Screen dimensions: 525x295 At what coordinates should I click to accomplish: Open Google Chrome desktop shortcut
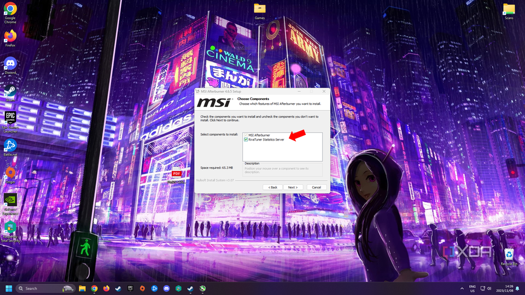[10, 13]
